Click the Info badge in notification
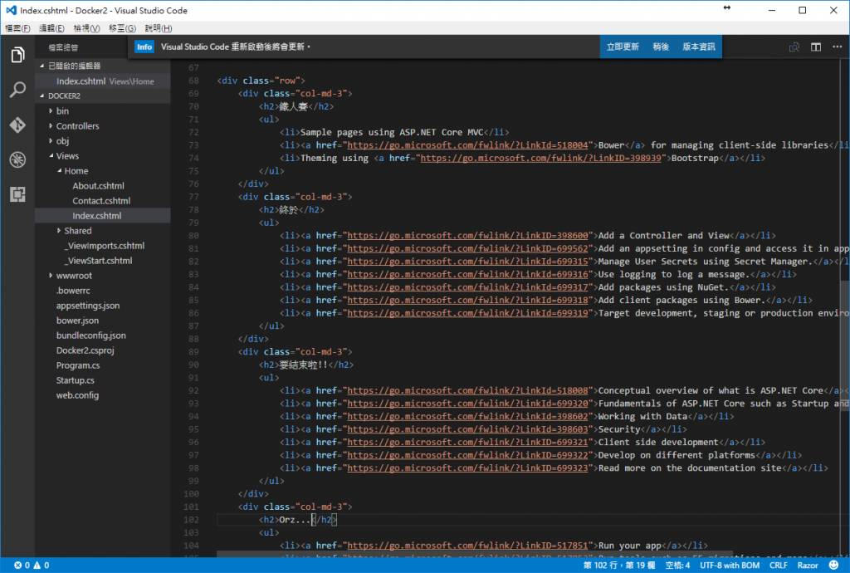 (144, 47)
